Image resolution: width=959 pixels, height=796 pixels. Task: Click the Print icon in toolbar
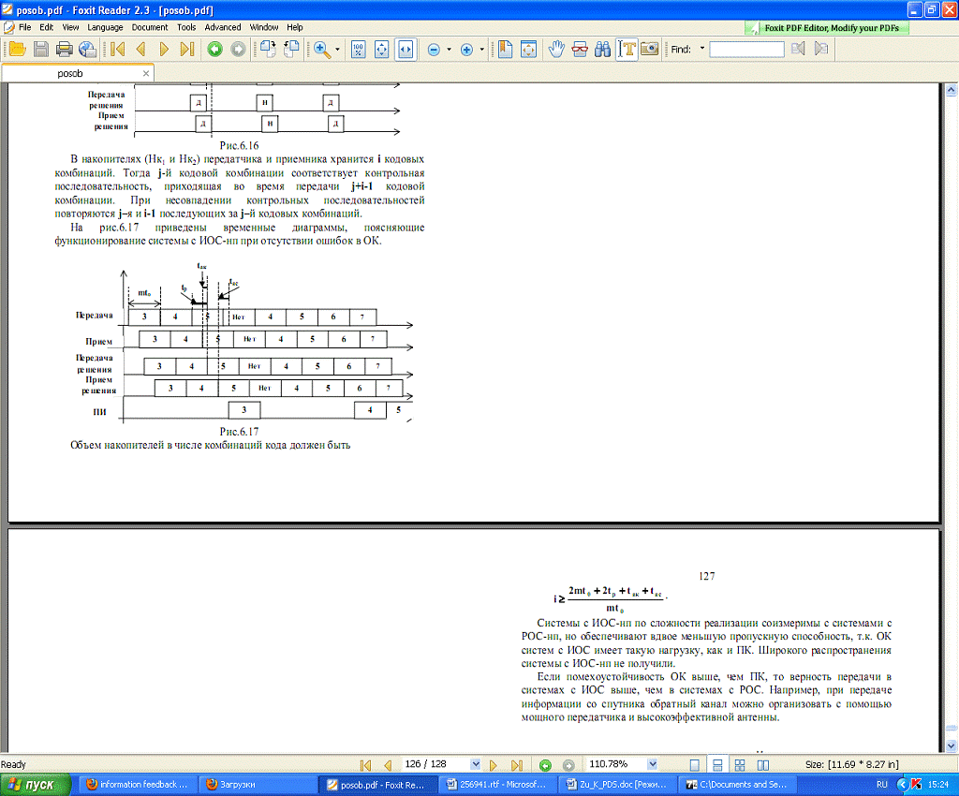[x=65, y=49]
